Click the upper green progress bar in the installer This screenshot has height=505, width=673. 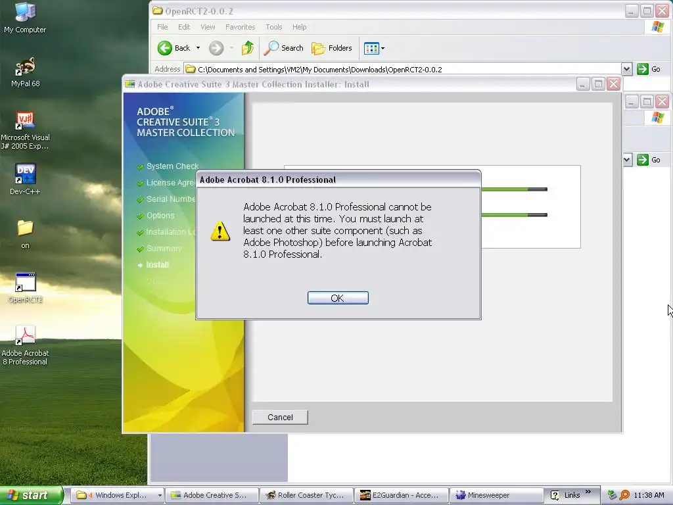(x=514, y=189)
